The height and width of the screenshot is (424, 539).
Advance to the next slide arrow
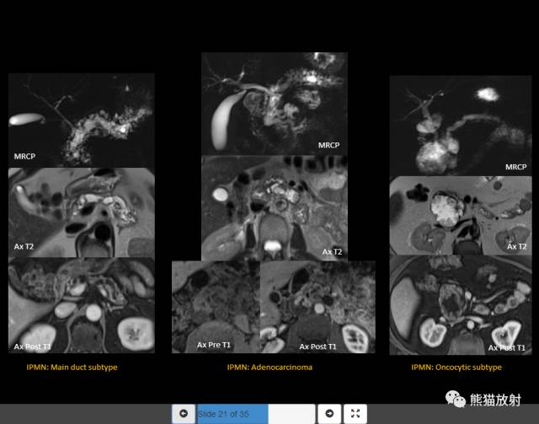(329, 414)
